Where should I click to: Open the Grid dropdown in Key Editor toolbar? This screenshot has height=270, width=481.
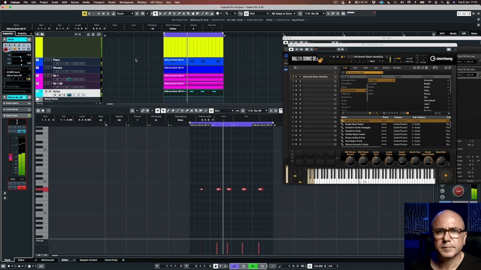(x=224, y=110)
